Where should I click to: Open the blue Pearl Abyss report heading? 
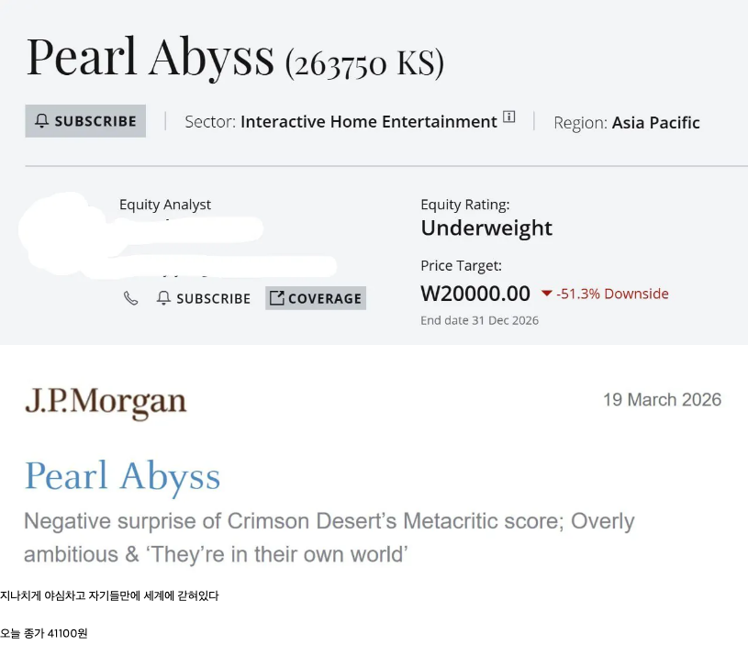[x=122, y=475]
